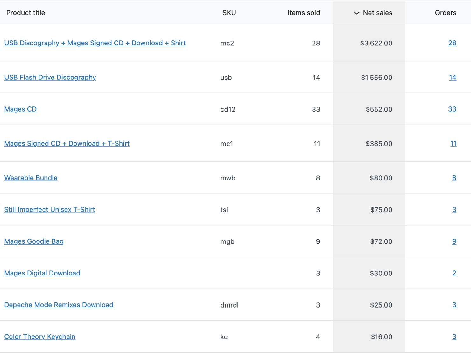Viewport: 471px width, 353px height.
Task: View the 2 orders for Mages Digital Download
Action: click(454, 273)
